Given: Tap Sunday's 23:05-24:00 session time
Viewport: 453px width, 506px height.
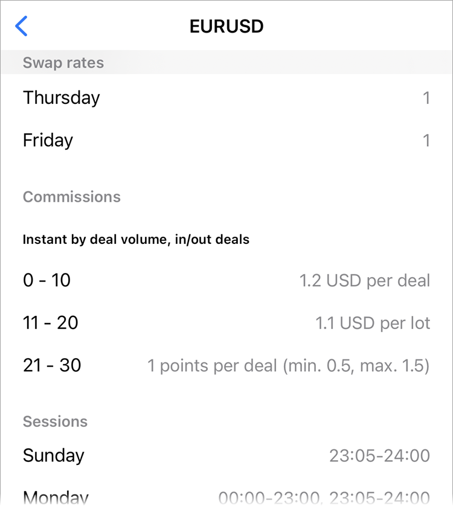Looking at the screenshot, I should click(x=379, y=456).
